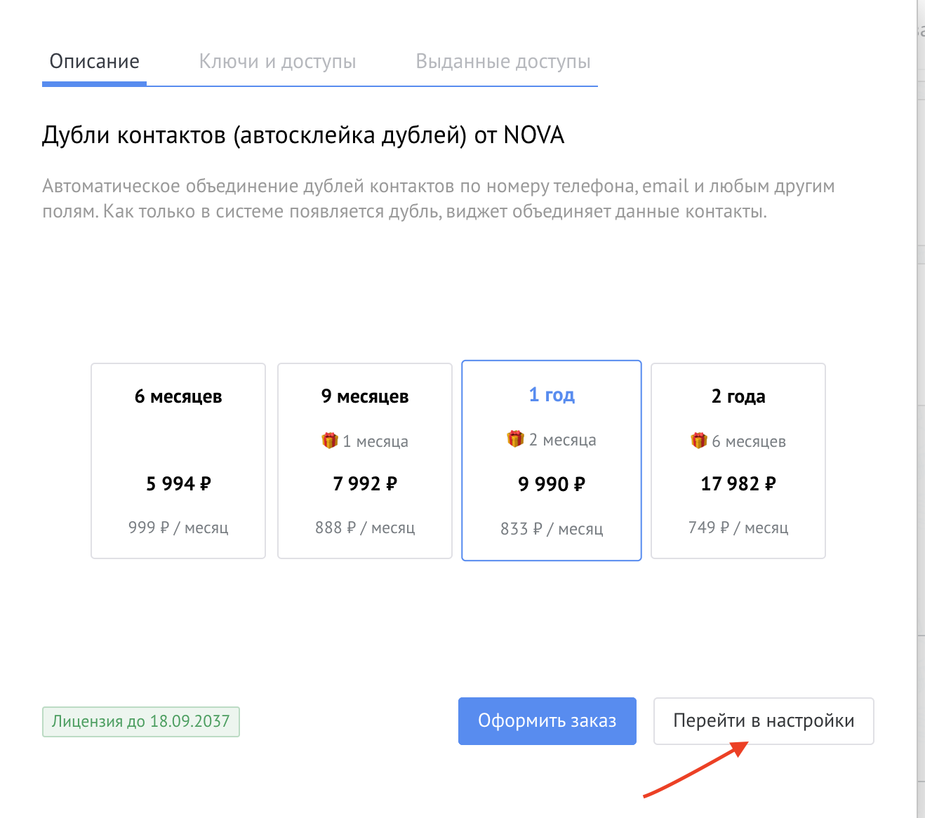Viewport: 925px width, 818px height.
Task: Click the 9 990 ₽ price in the selected card
Action: (x=551, y=483)
